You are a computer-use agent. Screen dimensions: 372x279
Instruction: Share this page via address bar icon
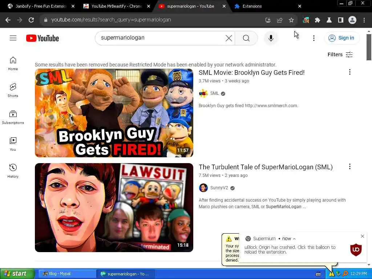pos(280,20)
